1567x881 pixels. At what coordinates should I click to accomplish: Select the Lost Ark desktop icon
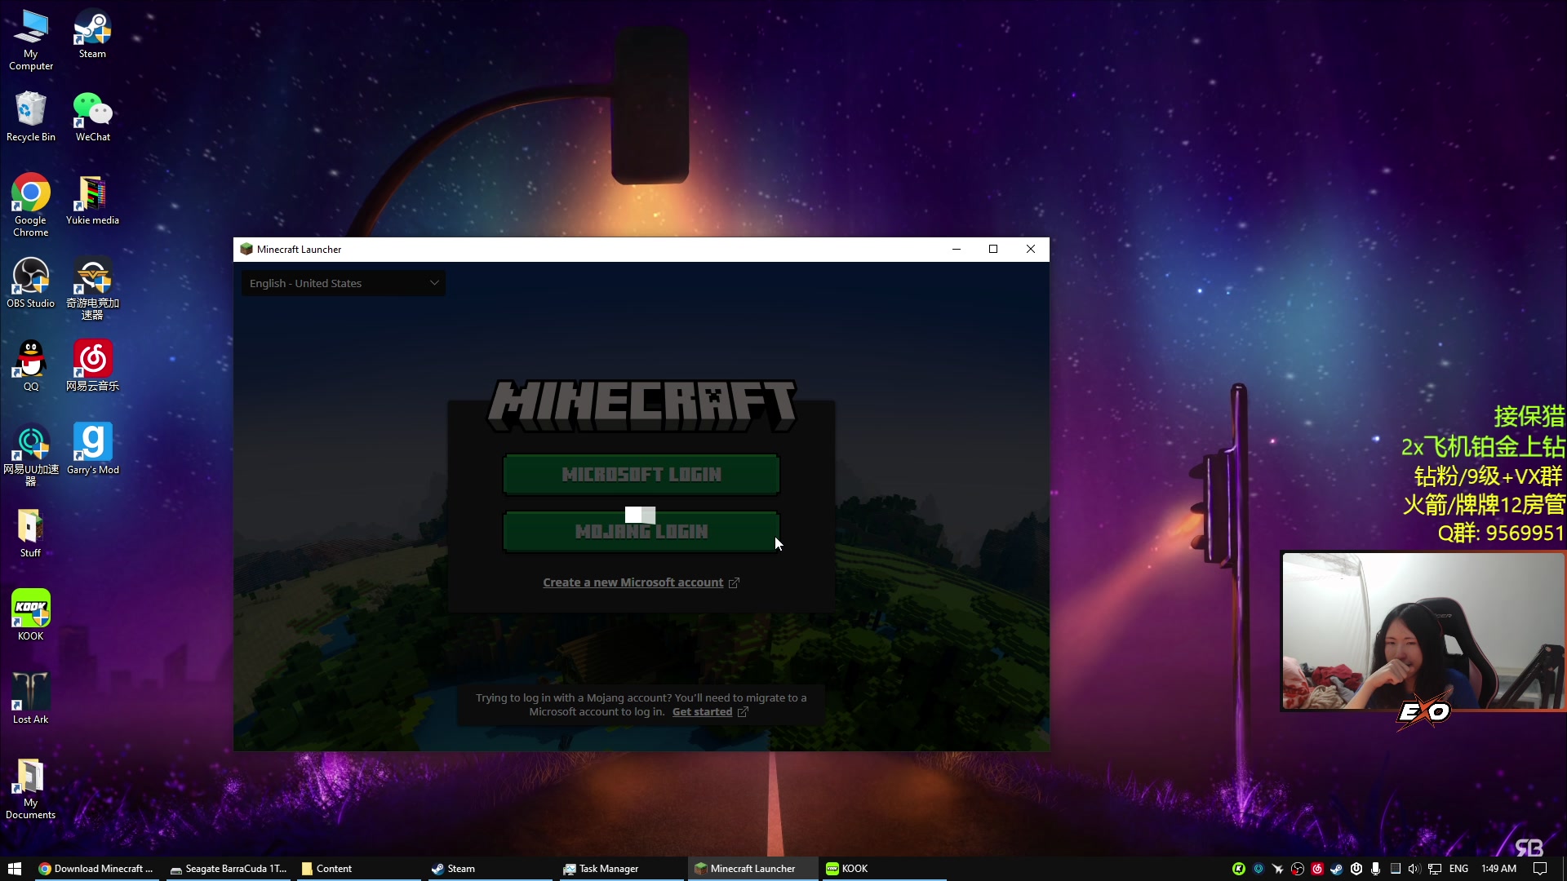31,696
